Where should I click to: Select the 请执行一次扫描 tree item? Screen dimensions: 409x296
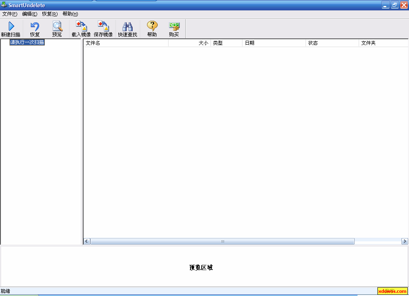[x=27, y=42]
